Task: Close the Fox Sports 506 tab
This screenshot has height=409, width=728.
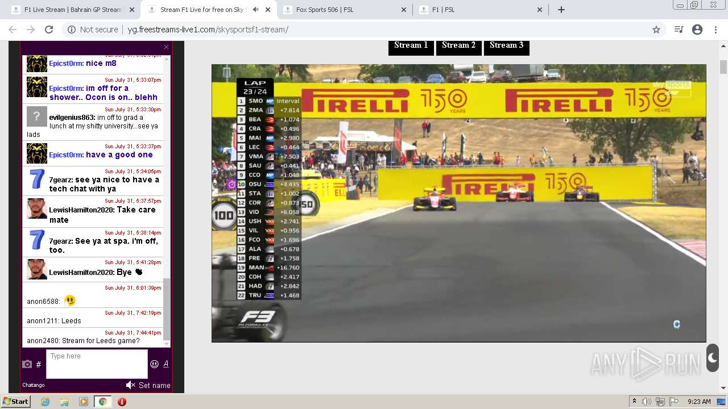Action: (x=404, y=10)
